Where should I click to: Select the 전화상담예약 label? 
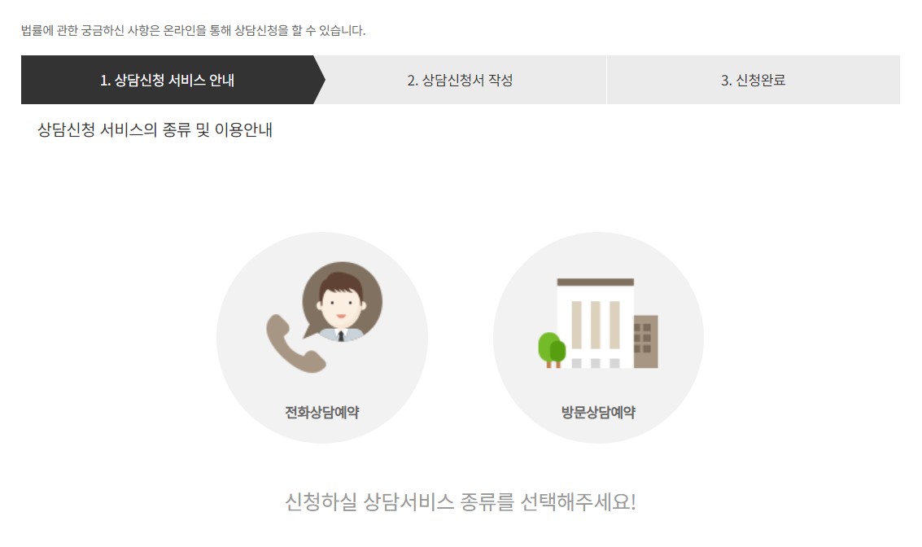coord(321,413)
